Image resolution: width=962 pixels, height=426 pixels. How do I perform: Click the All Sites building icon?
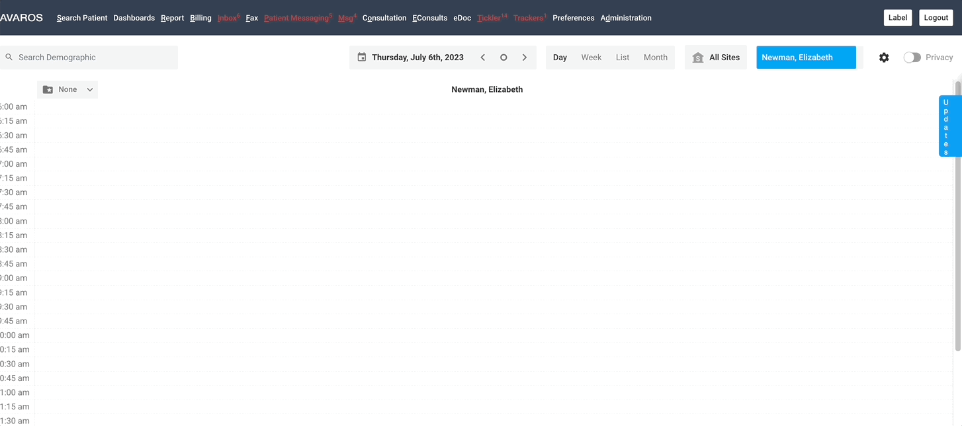click(x=697, y=58)
